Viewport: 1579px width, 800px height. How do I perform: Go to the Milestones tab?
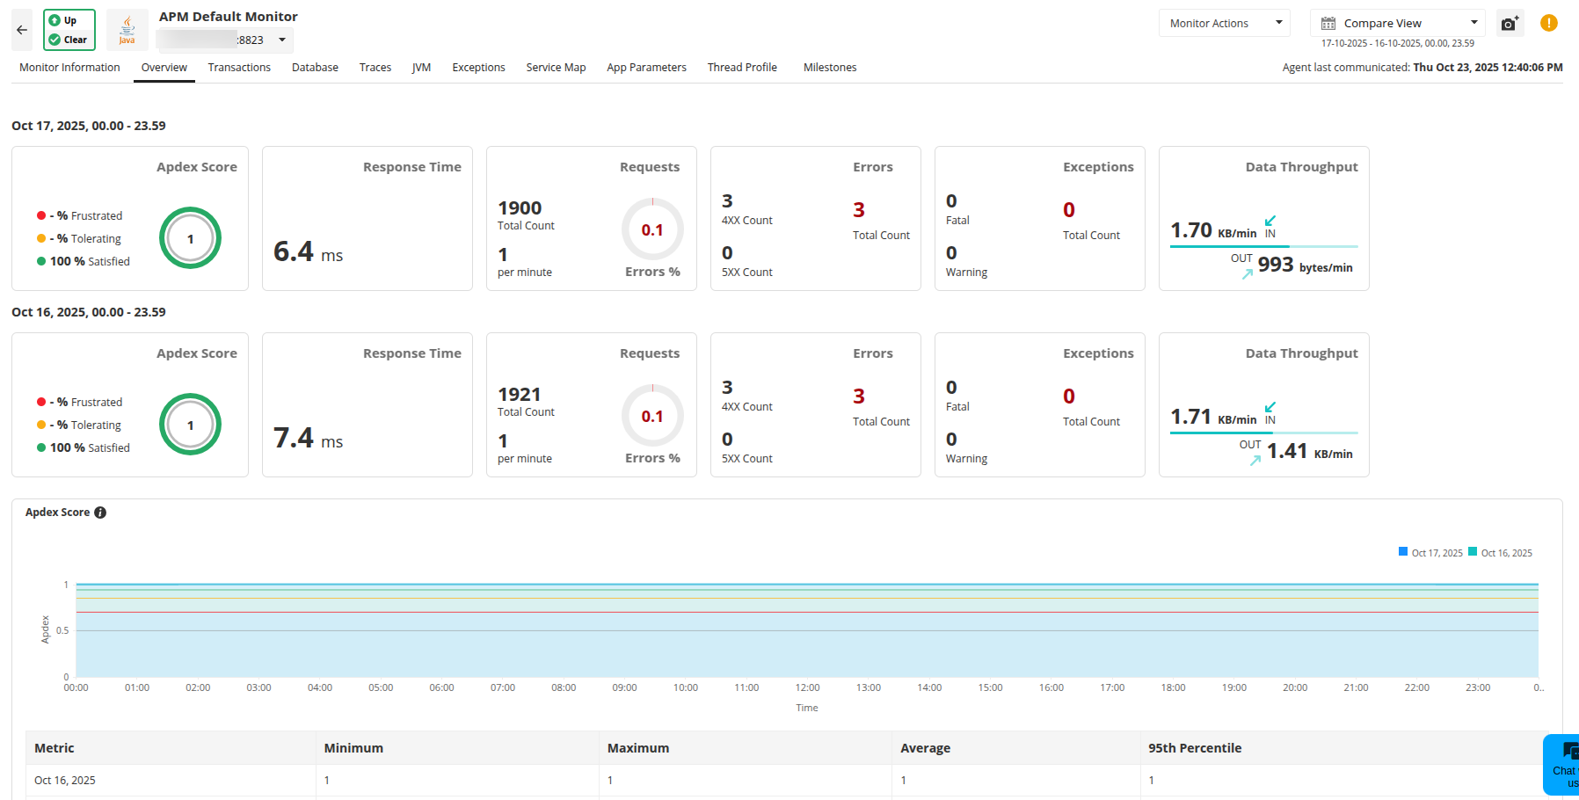pos(830,68)
